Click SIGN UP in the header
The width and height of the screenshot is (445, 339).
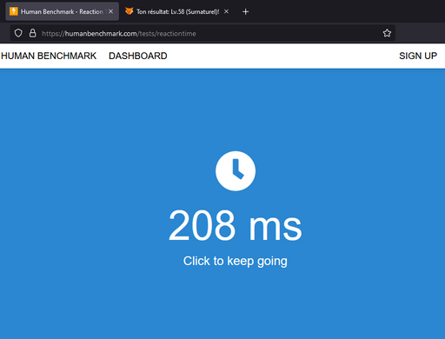(x=418, y=56)
